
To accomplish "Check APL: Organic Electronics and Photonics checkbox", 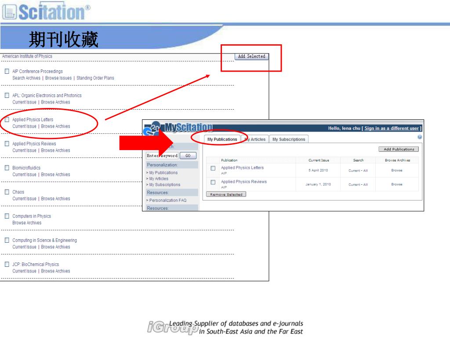I will pyautogui.click(x=7, y=95).
